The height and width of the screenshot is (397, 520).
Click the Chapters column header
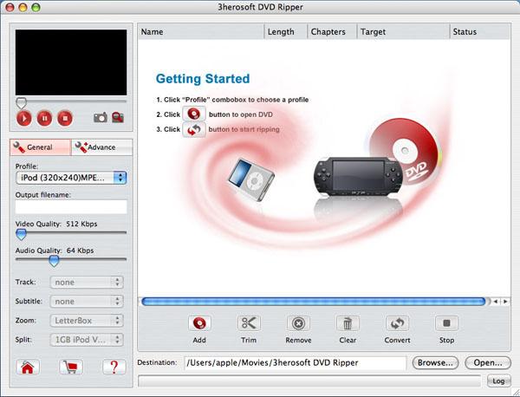tap(332, 32)
